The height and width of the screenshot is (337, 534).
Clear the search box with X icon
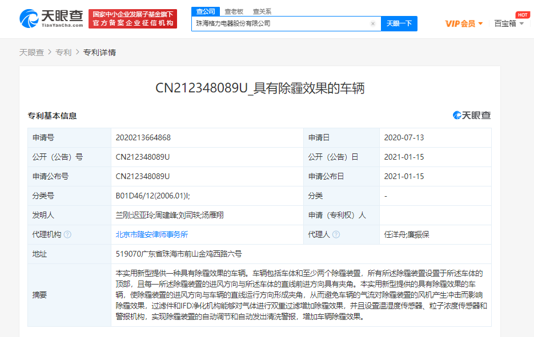pos(372,24)
